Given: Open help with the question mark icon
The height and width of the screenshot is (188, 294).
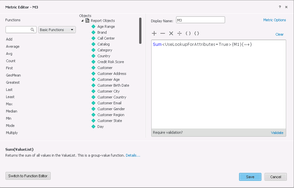Looking at the screenshot, I should pyautogui.click(x=280, y=7).
